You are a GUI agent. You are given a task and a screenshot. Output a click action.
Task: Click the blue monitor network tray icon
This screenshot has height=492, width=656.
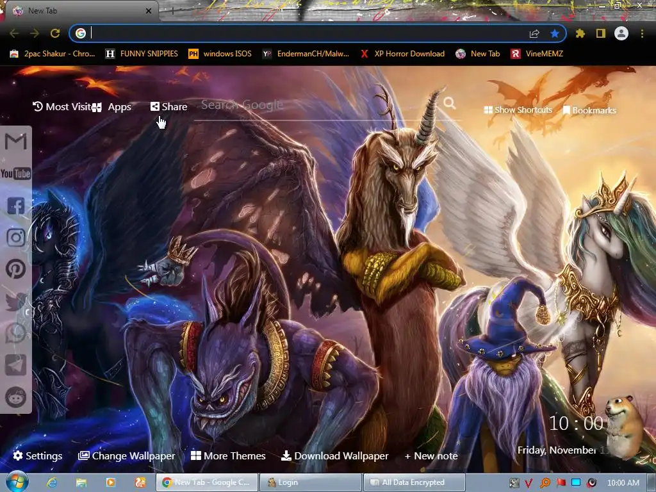point(576,483)
